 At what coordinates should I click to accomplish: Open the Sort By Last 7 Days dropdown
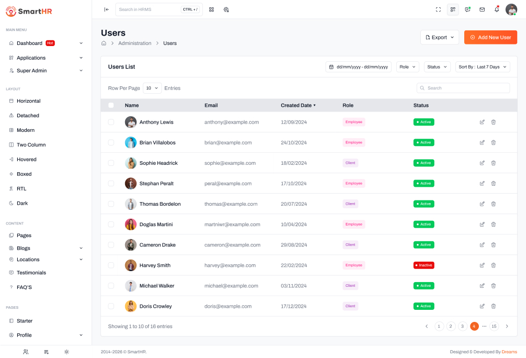click(482, 67)
